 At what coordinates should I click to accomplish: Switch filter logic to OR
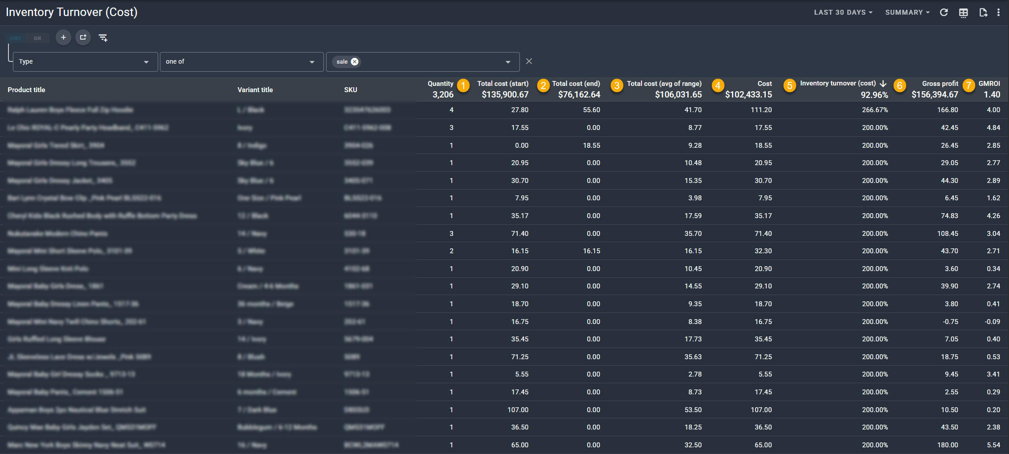pyautogui.click(x=37, y=38)
